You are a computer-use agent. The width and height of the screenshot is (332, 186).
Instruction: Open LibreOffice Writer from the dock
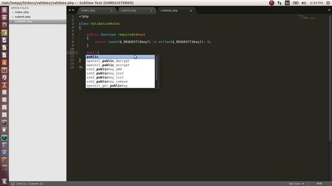[4, 40]
